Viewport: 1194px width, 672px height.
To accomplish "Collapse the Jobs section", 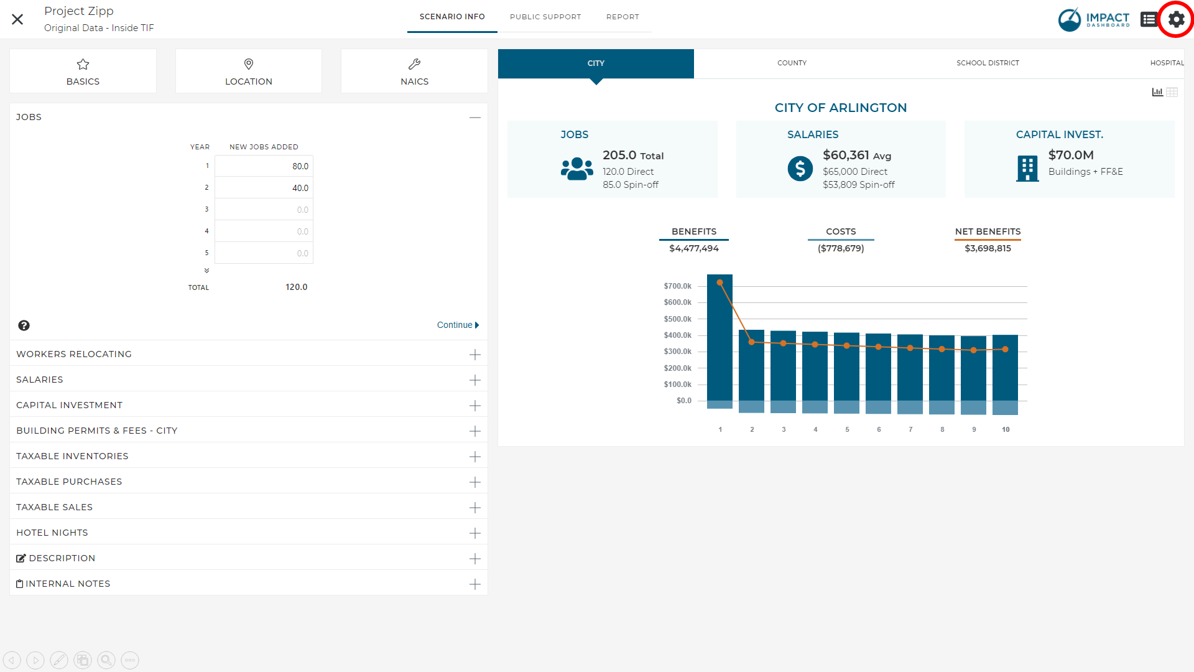I will tap(475, 117).
